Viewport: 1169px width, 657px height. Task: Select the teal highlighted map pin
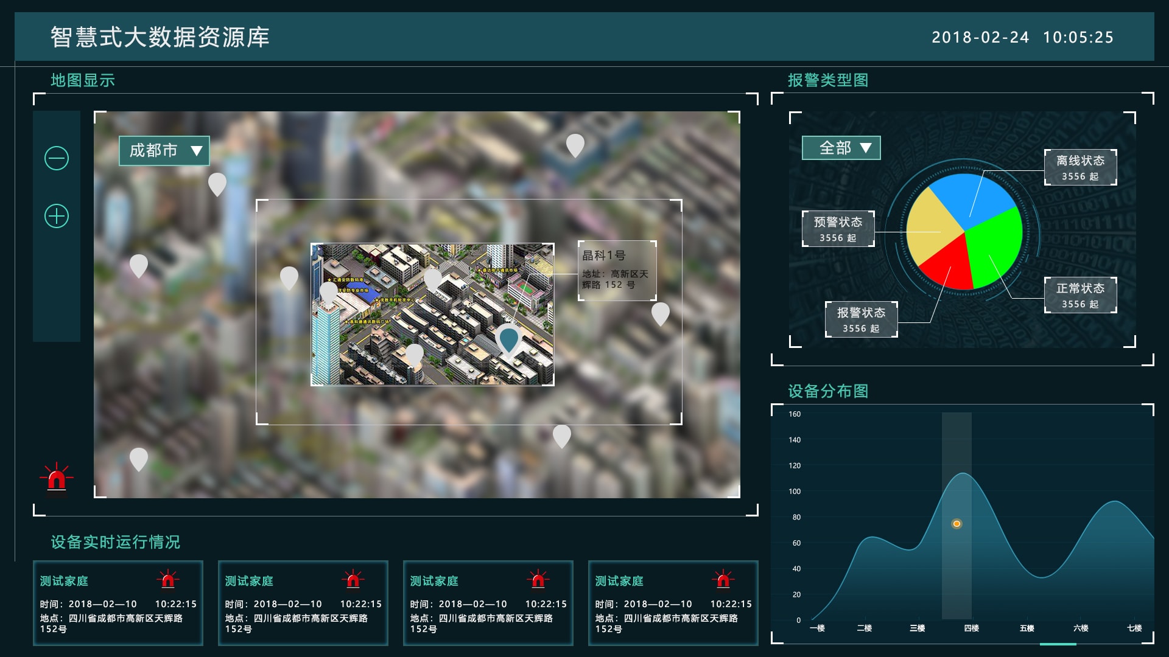click(x=508, y=339)
